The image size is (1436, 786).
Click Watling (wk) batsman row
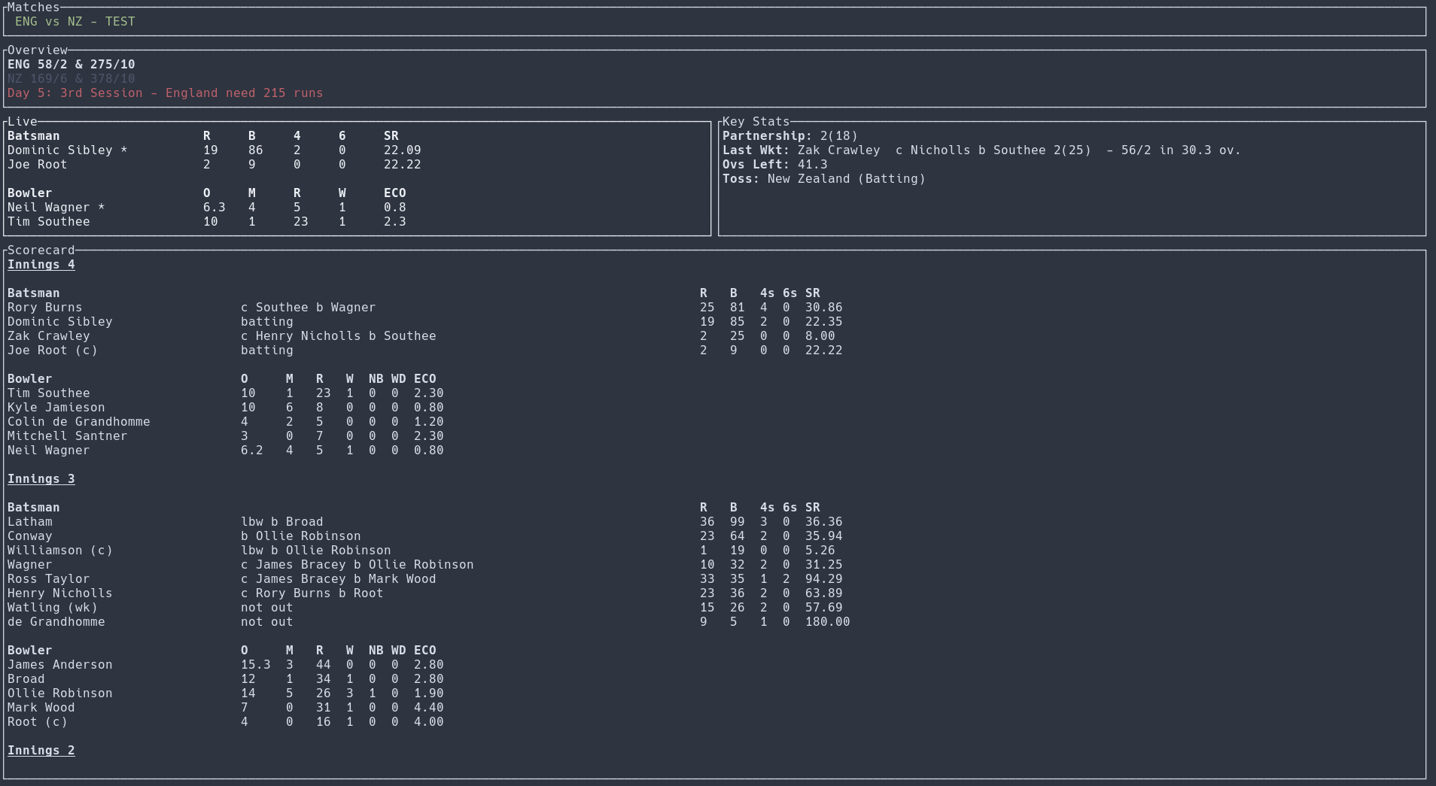(x=425, y=608)
